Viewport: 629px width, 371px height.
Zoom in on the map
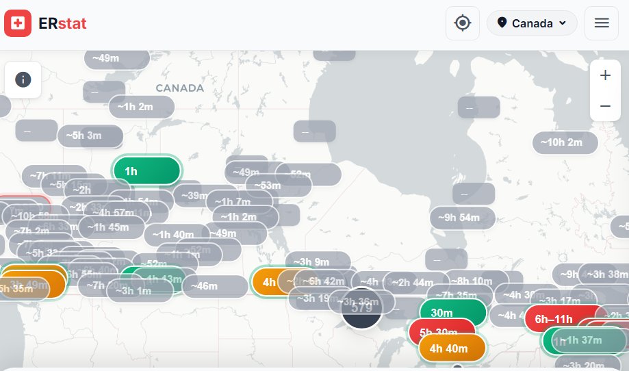click(605, 75)
